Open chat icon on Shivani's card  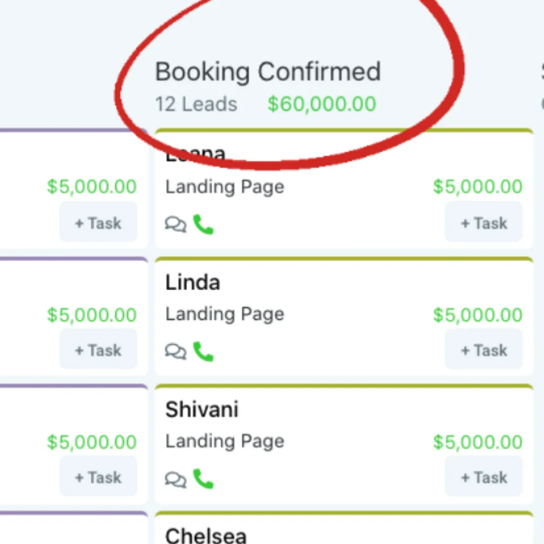(x=176, y=479)
